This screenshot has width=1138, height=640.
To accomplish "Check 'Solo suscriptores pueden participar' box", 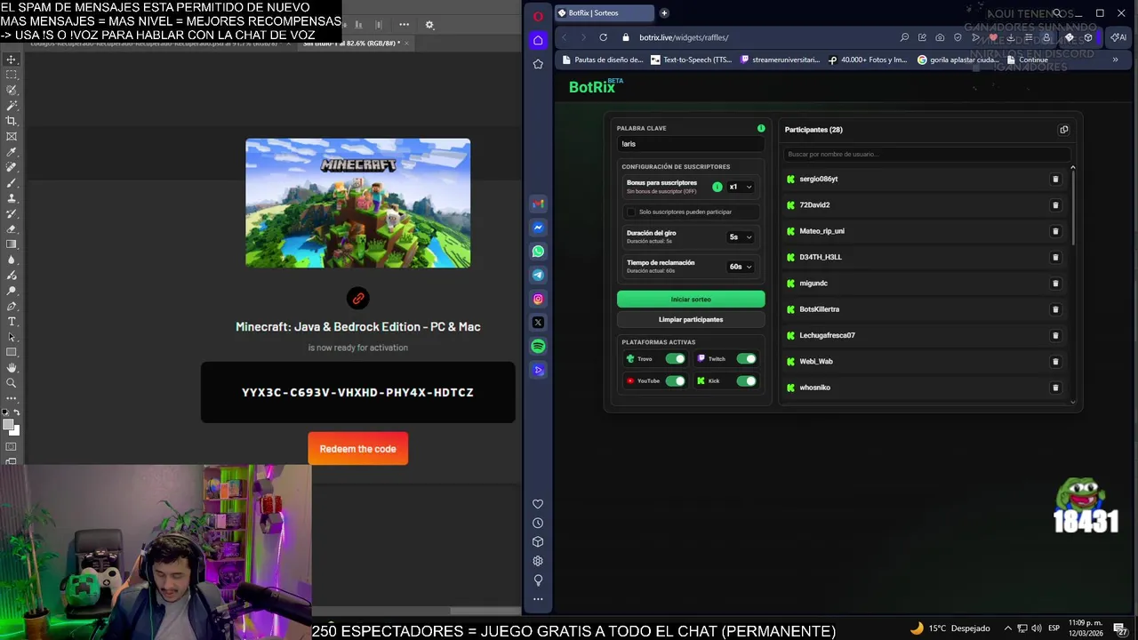I will pyautogui.click(x=631, y=212).
